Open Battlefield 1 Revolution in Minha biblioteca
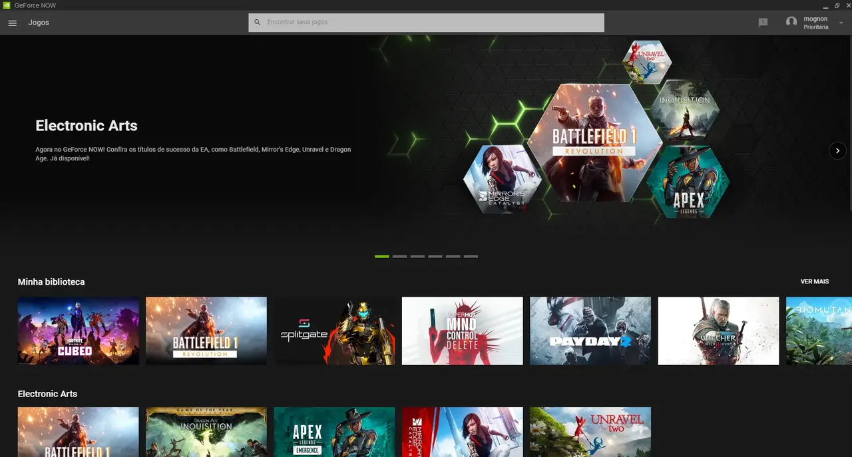The width and height of the screenshot is (852, 457). coord(206,331)
